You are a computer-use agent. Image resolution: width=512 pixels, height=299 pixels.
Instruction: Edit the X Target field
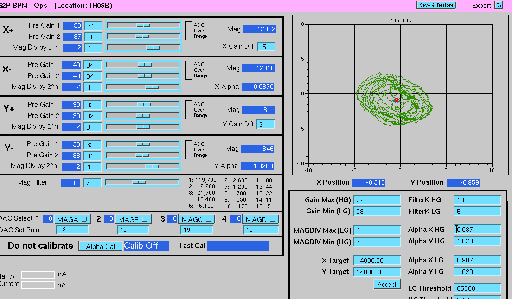tap(377, 261)
